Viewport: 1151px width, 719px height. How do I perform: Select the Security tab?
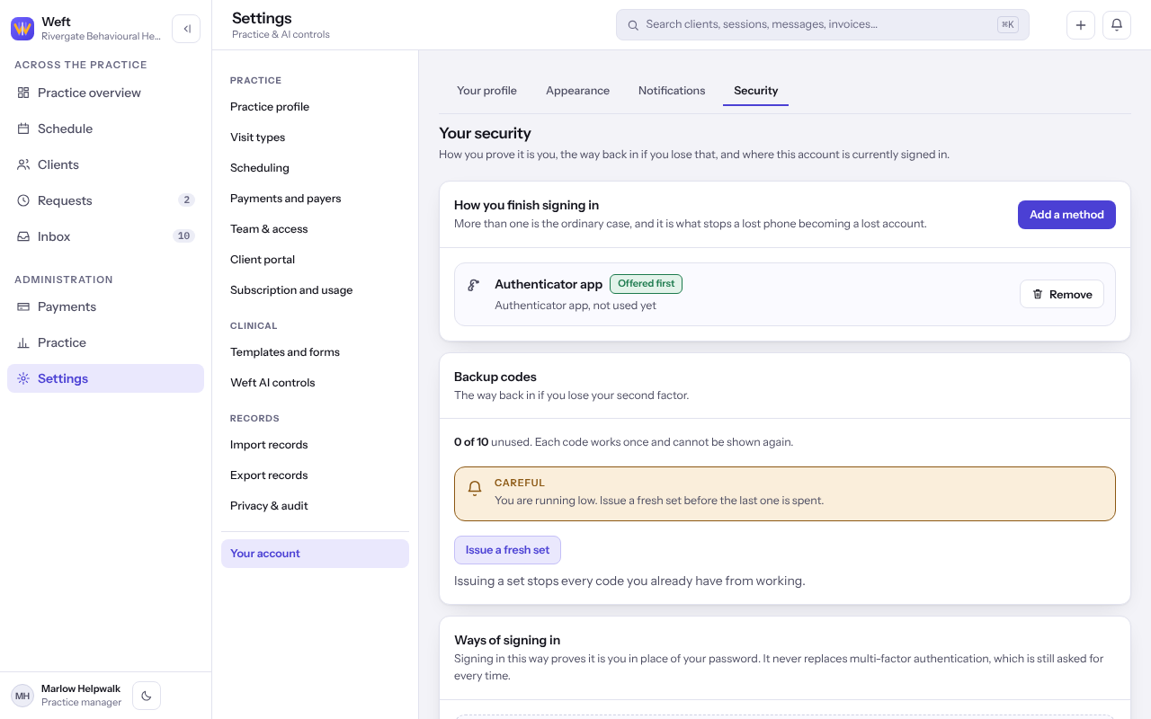[x=755, y=91]
